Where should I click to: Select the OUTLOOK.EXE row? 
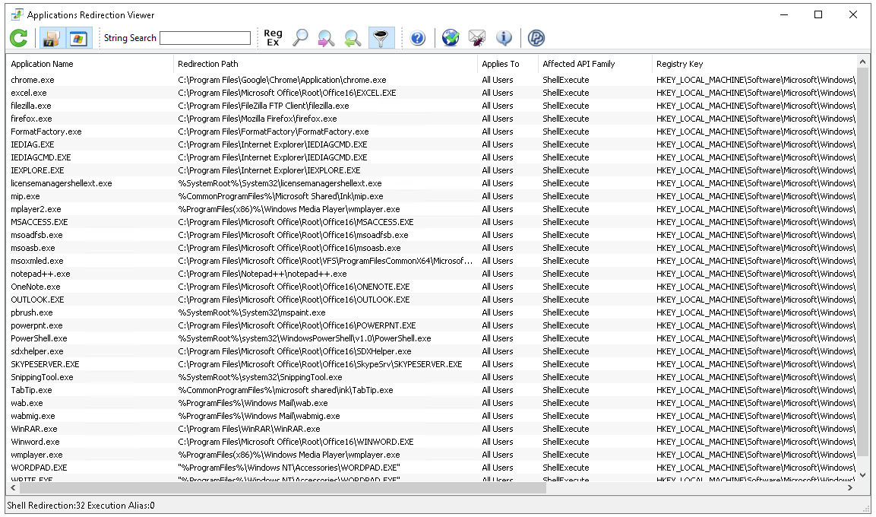pyautogui.click(x=431, y=300)
